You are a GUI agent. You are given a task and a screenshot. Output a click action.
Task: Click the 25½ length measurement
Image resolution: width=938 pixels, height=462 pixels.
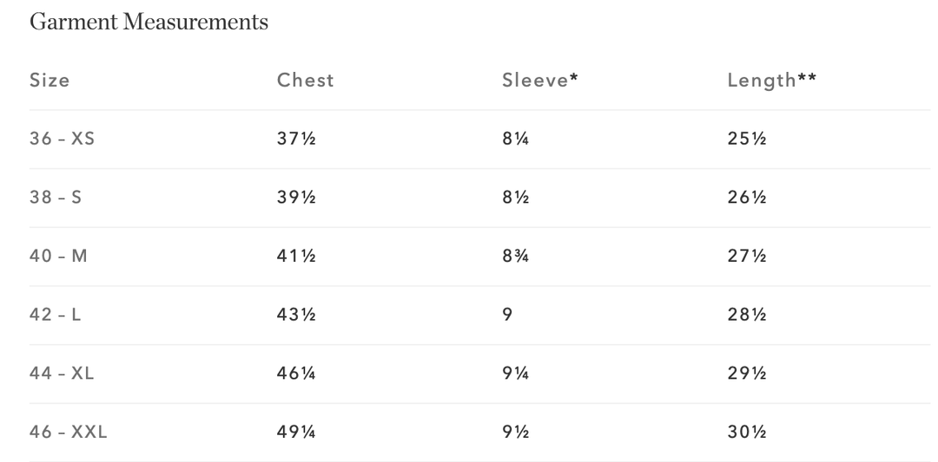point(747,139)
